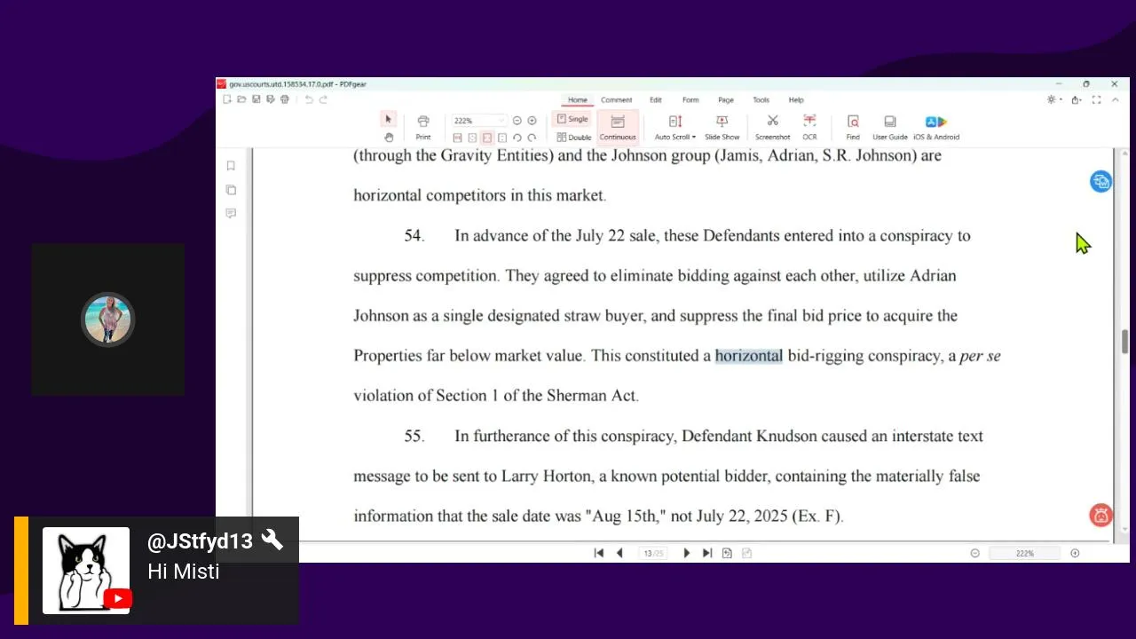Image resolution: width=1136 pixels, height=639 pixels.
Task: Switch to Double page layout
Action: pyautogui.click(x=574, y=138)
